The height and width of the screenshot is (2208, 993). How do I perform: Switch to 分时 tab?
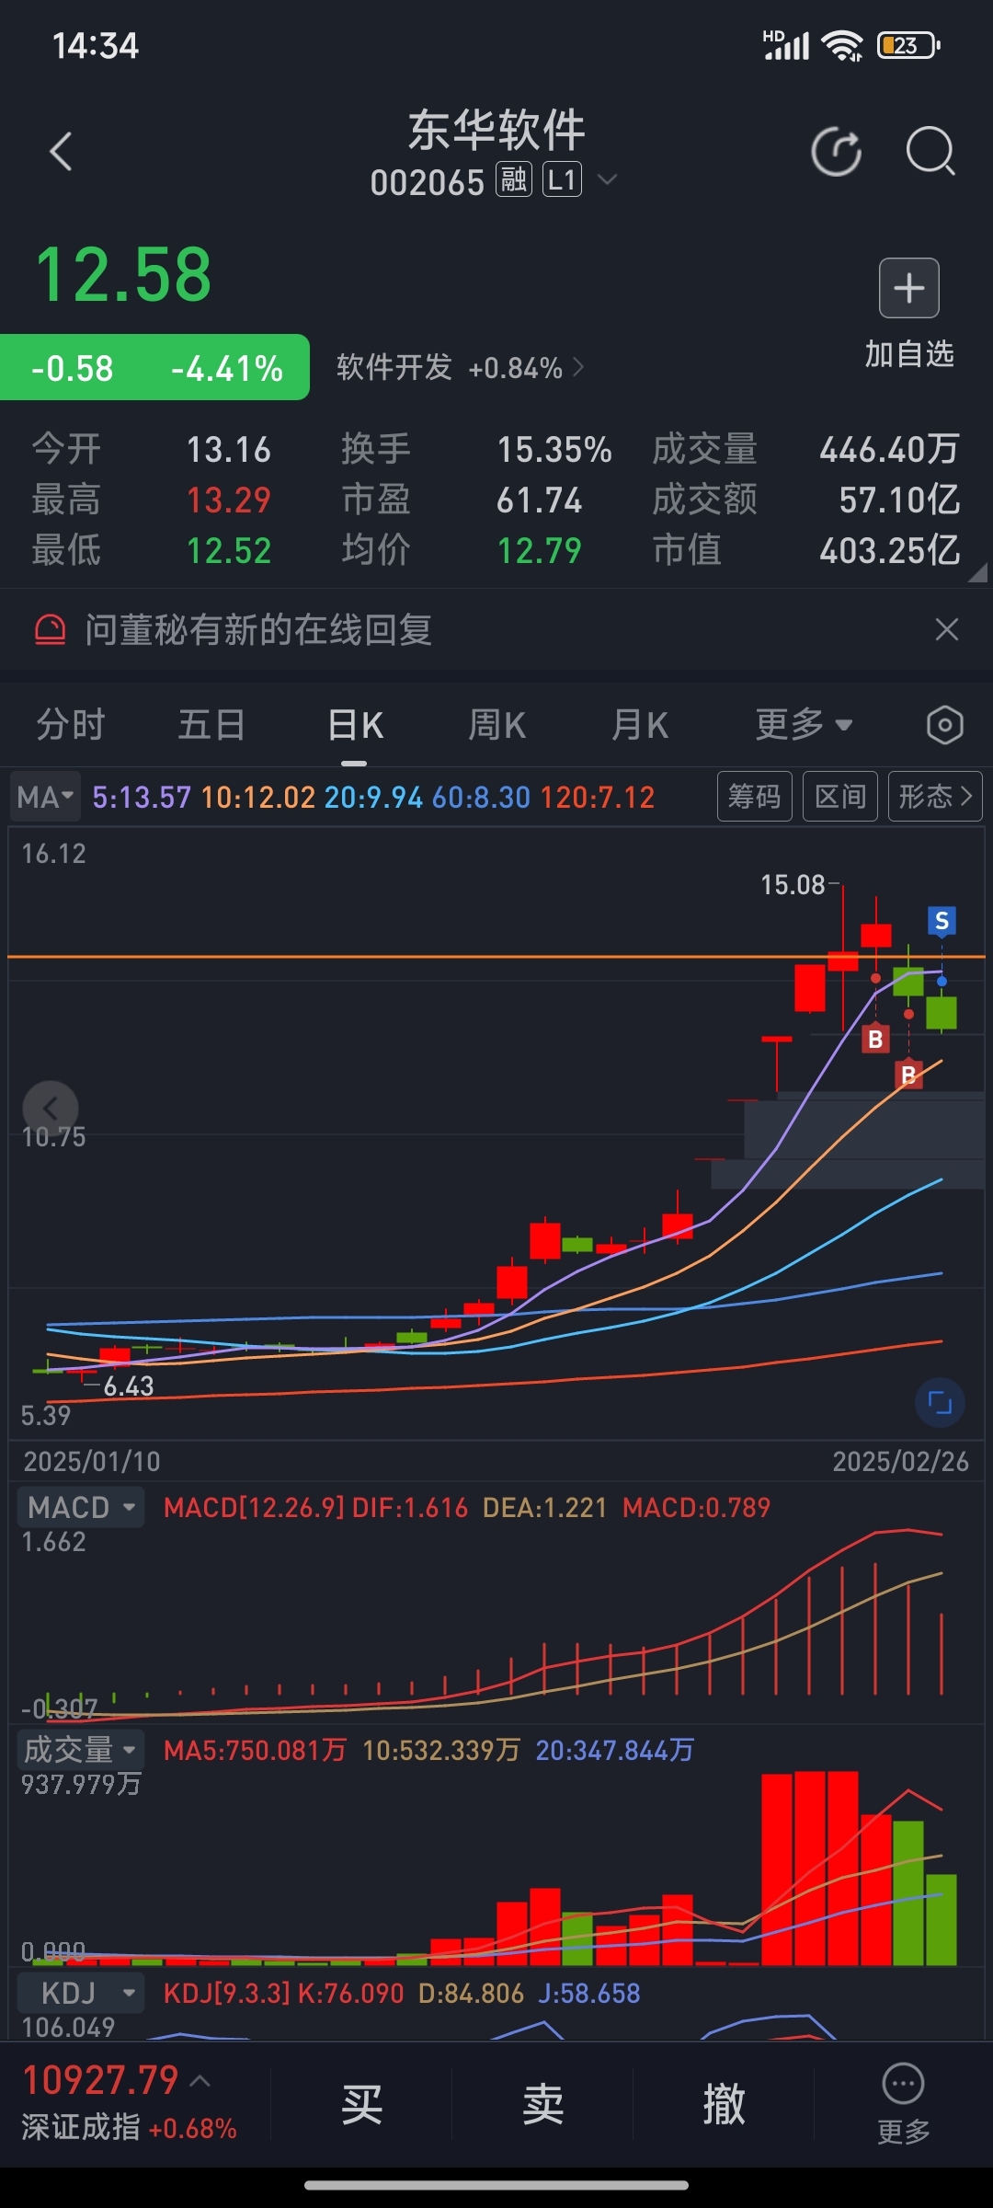coord(71,725)
